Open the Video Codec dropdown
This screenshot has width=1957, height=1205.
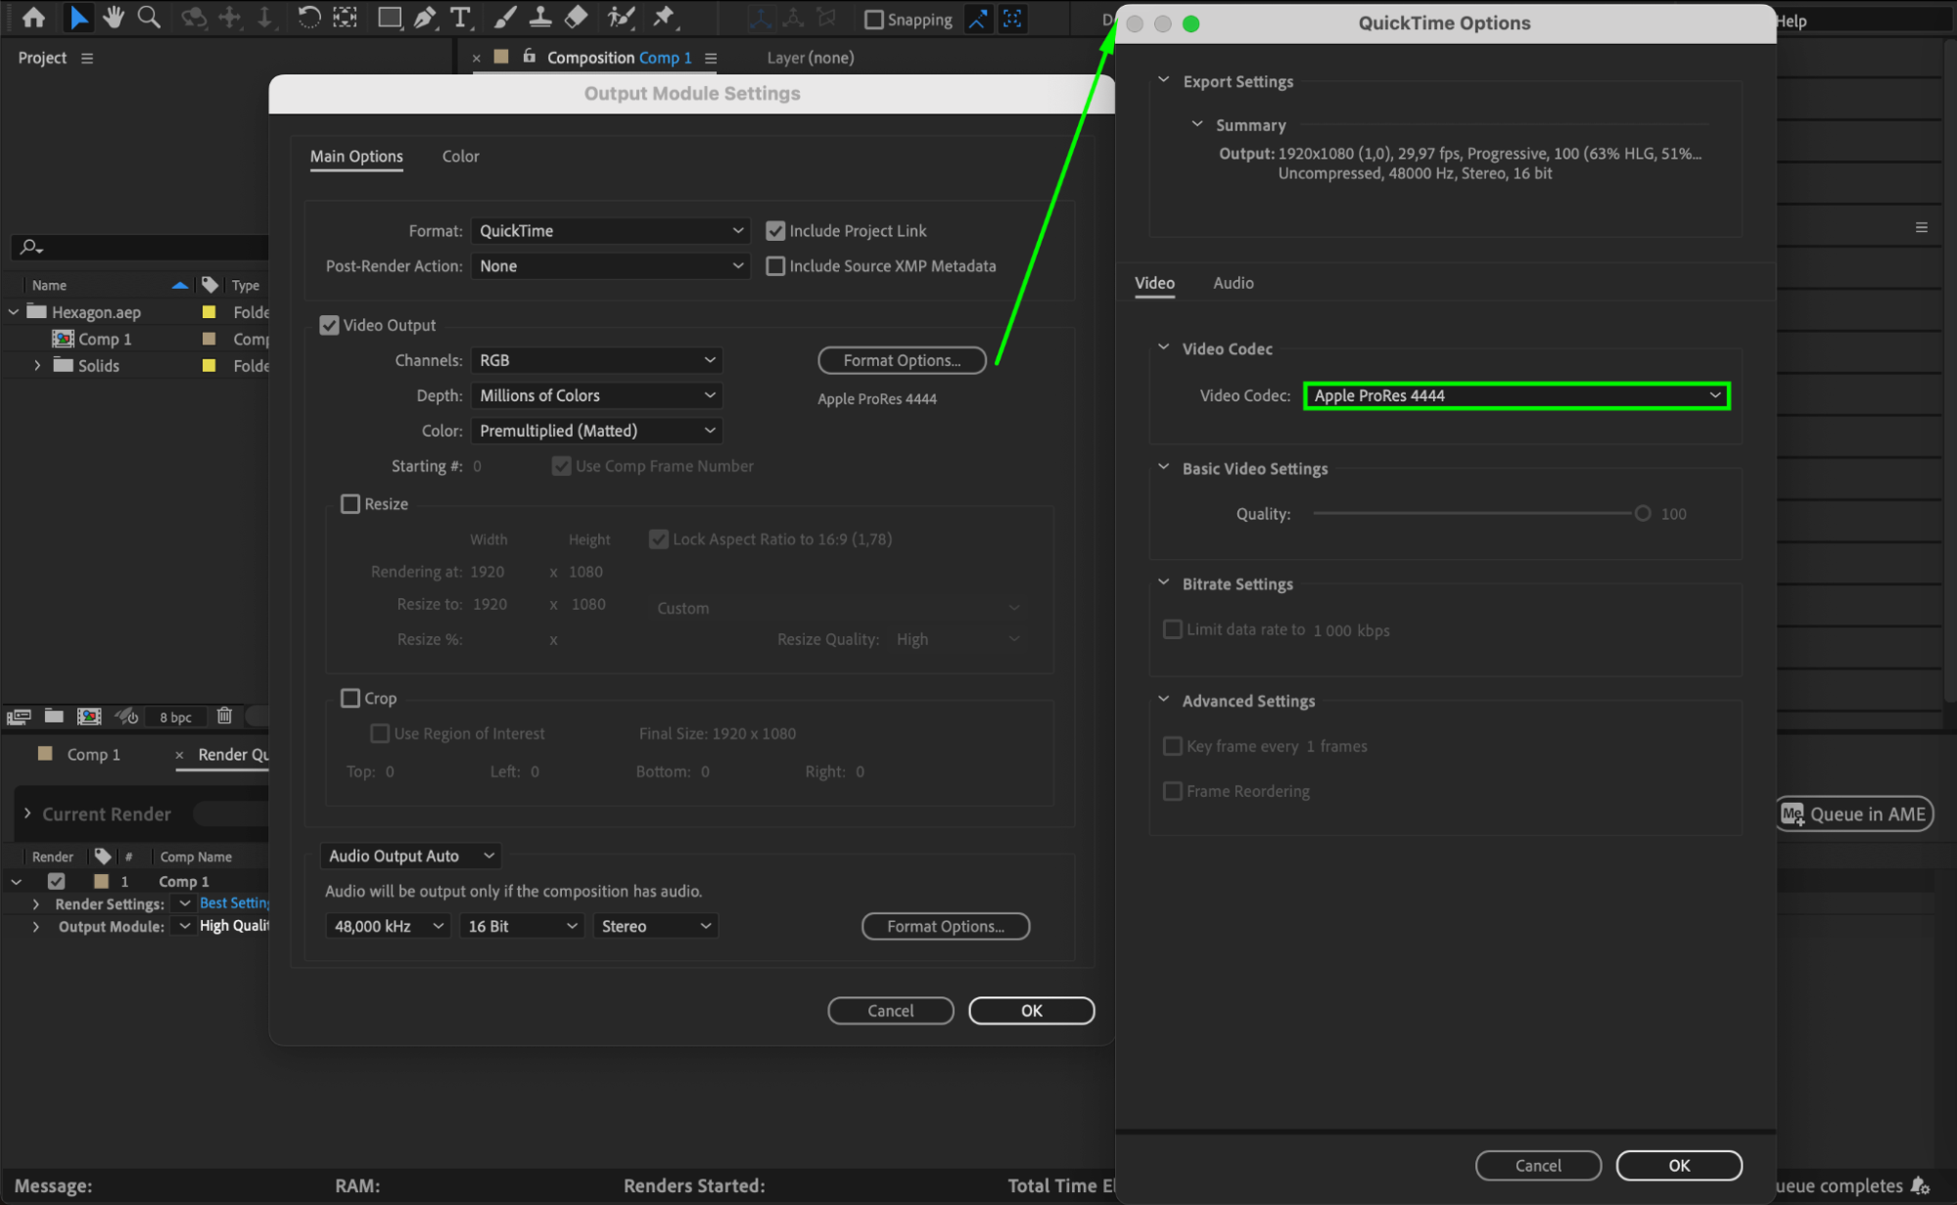[x=1515, y=395]
